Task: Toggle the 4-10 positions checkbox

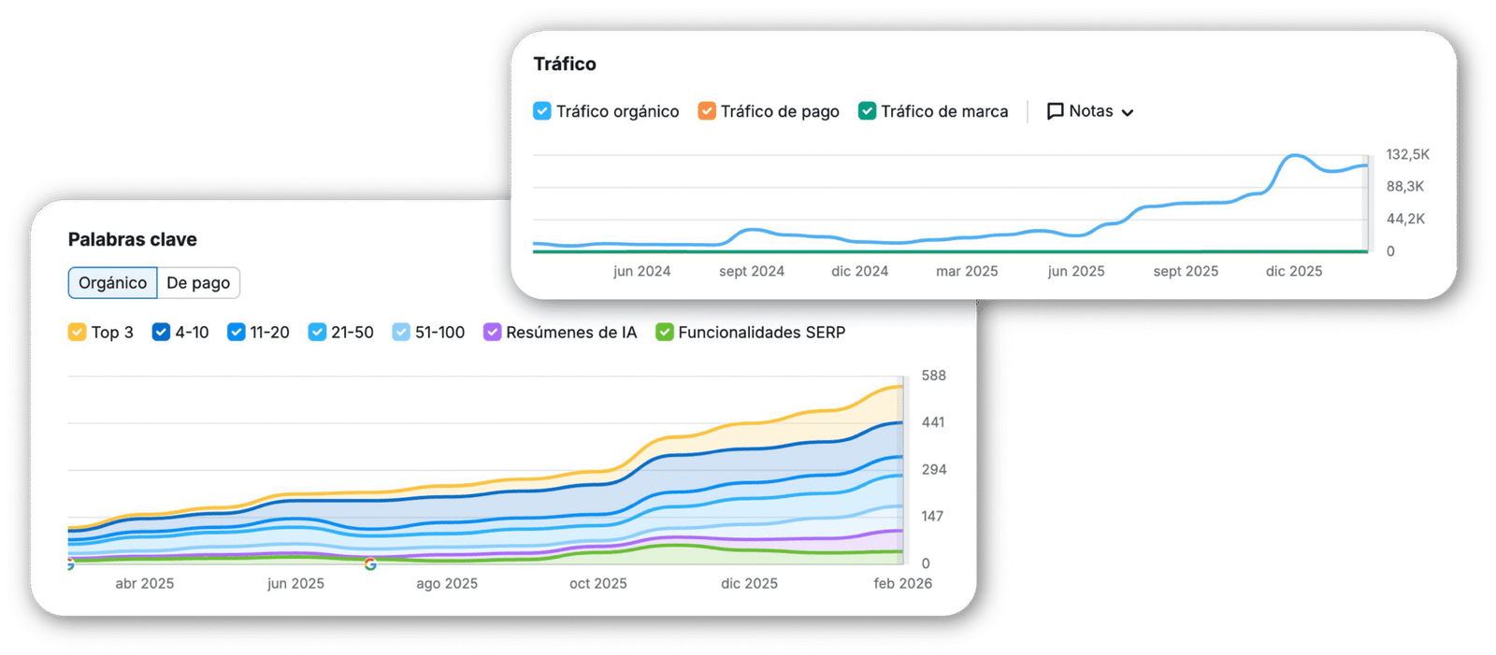Action: [161, 333]
